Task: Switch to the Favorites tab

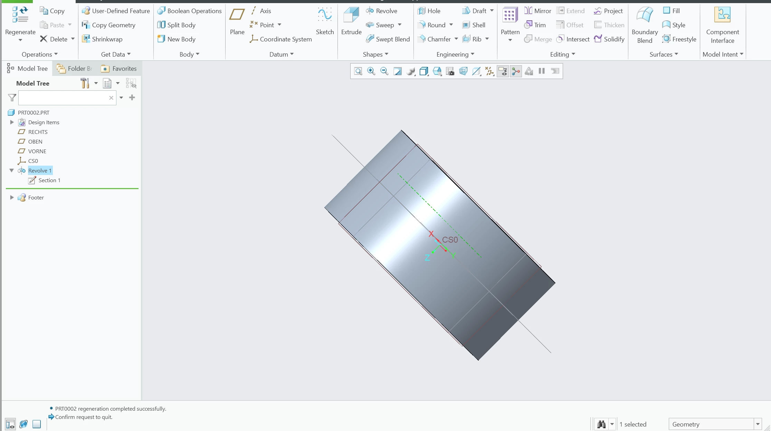Action: click(119, 69)
